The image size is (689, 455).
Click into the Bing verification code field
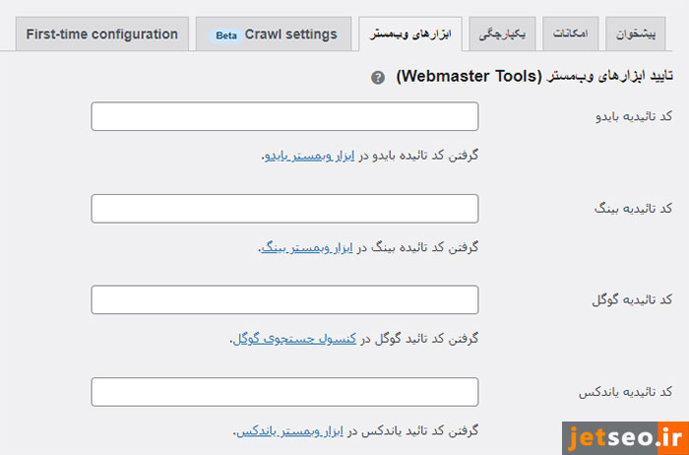click(284, 208)
